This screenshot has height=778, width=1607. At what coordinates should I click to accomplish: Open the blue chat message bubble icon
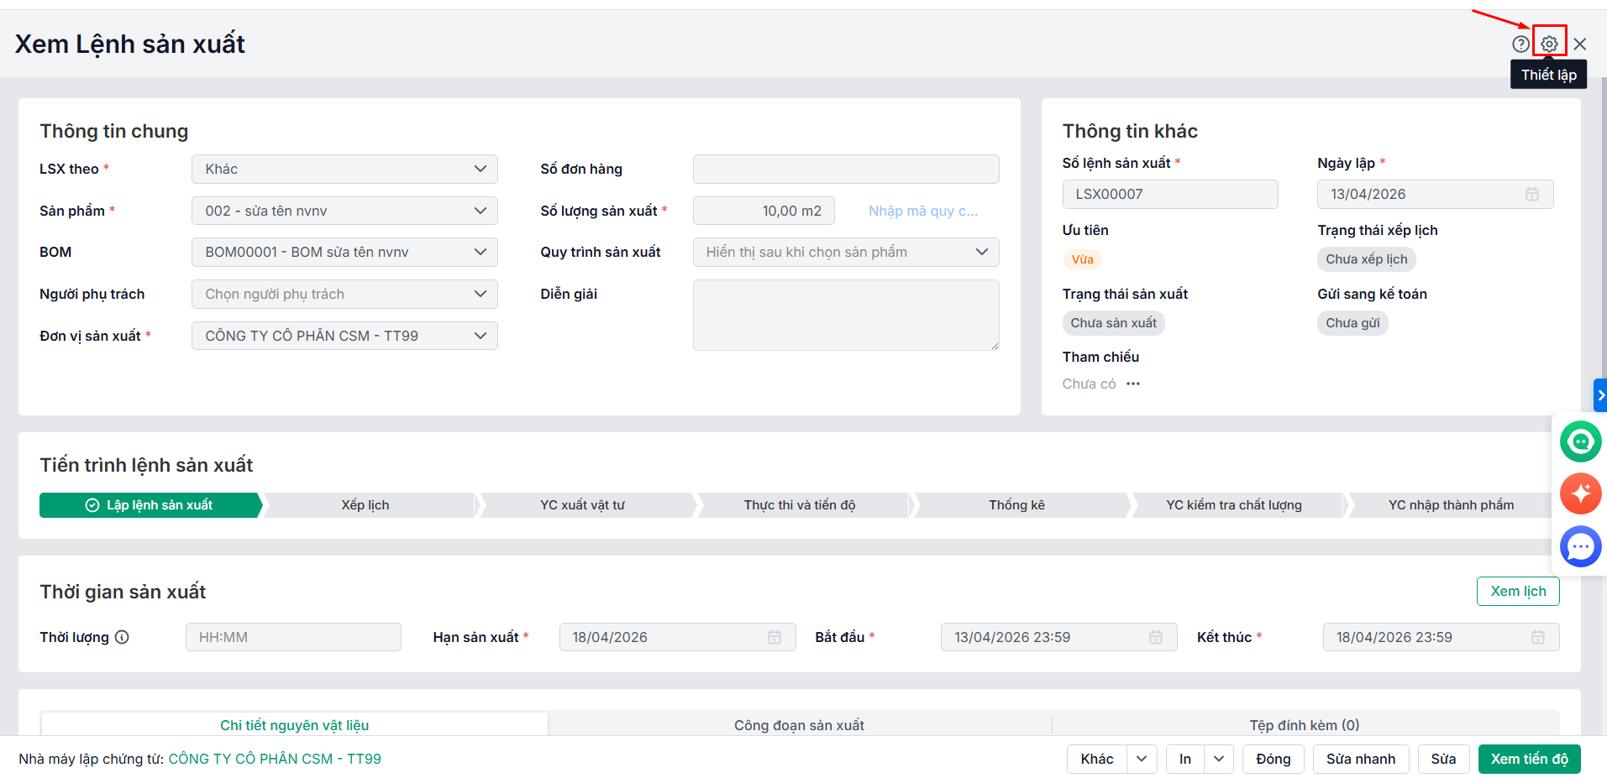pyautogui.click(x=1580, y=546)
